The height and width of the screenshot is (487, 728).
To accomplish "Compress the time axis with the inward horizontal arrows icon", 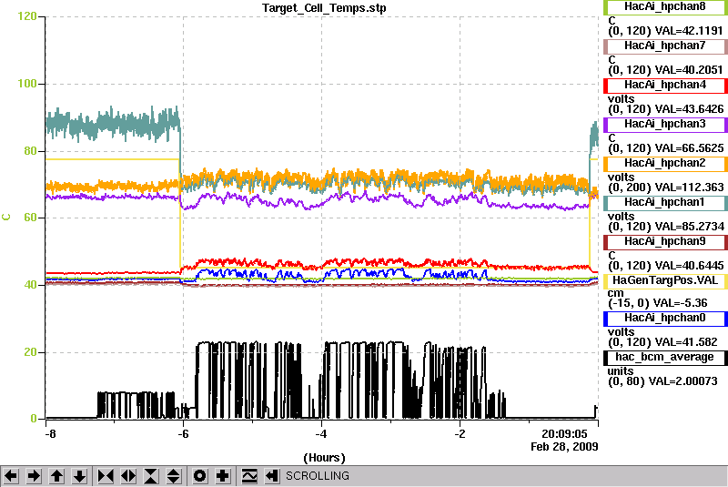I will pyautogui.click(x=106, y=476).
